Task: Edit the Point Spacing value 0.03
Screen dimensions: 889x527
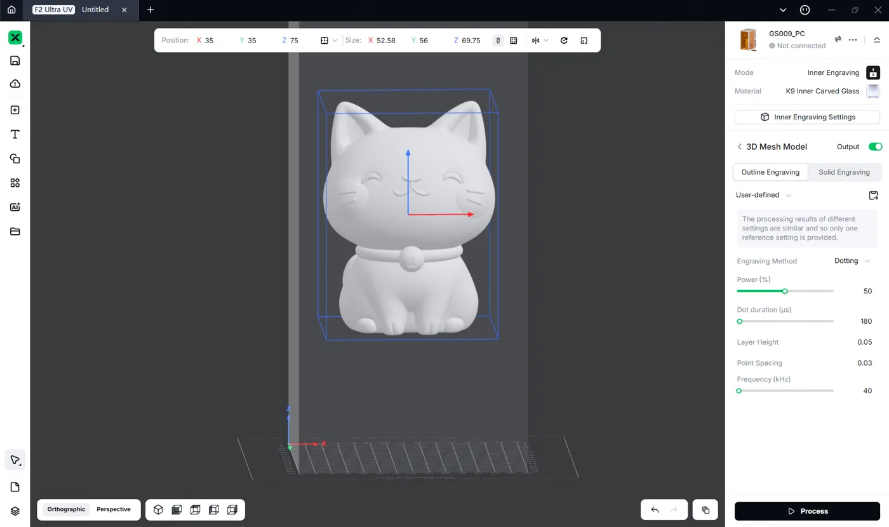Action: click(x=864, y=363)
